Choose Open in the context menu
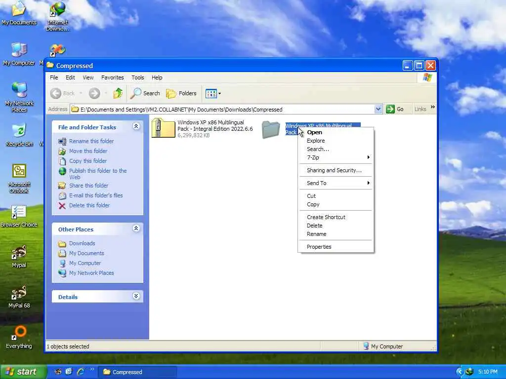Image resolution: width=506 pixels, height=379 pixels. 336,132
